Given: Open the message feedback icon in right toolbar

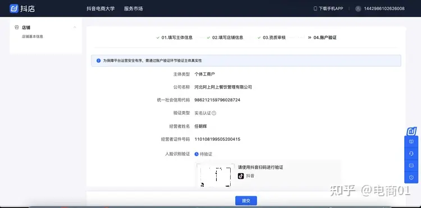Looking at the screenshot, I should pyautogui.click(x=411, y=165).
